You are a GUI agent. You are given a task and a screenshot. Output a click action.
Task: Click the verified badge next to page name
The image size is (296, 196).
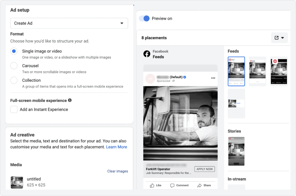(x=185, y=77)
